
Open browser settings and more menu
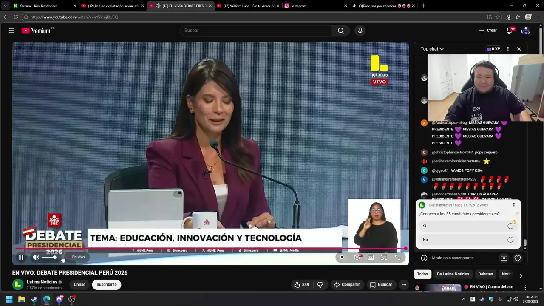(538, 17)
